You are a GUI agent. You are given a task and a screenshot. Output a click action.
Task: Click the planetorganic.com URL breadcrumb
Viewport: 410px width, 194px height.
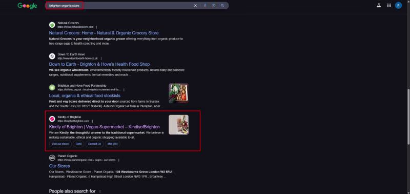click(x=87, y=160)
